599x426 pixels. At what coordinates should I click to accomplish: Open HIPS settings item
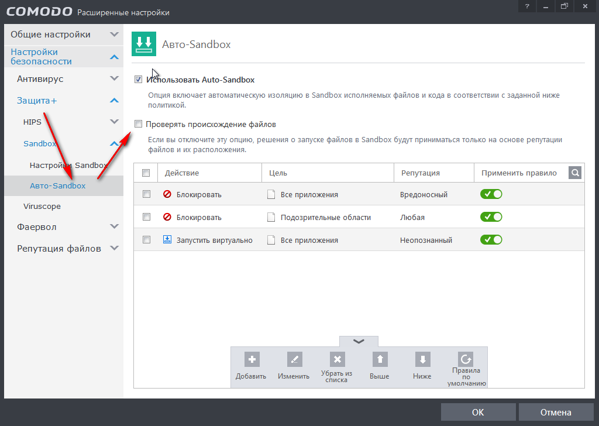pyautogui.click(x=32, y=122)
